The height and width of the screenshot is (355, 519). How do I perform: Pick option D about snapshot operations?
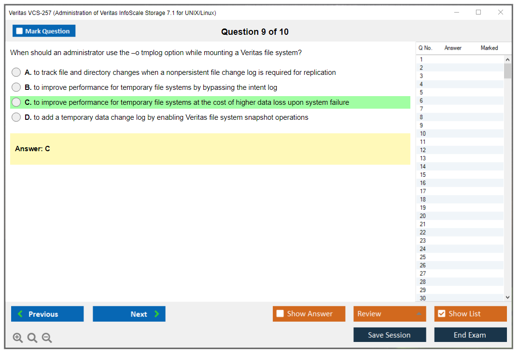(16, 117)
